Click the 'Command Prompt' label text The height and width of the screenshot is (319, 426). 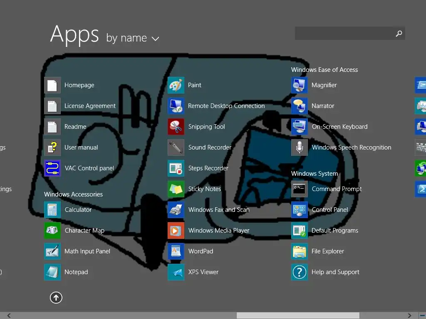337,189
